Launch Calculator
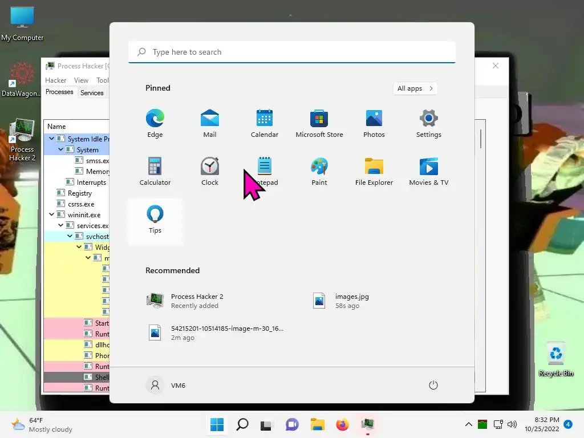 click(155, 171)
